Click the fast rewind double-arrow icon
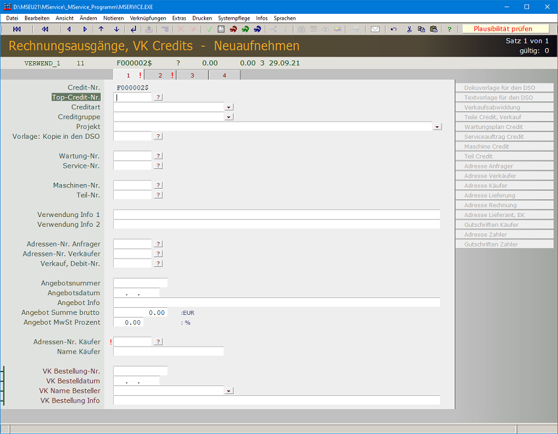 (x=45, y=29)
